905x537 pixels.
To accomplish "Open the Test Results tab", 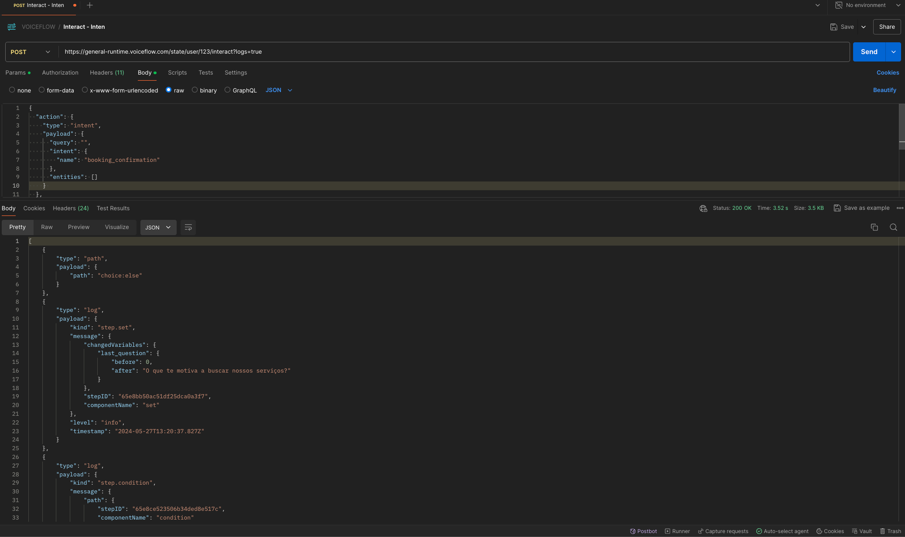I will [113, 208].
